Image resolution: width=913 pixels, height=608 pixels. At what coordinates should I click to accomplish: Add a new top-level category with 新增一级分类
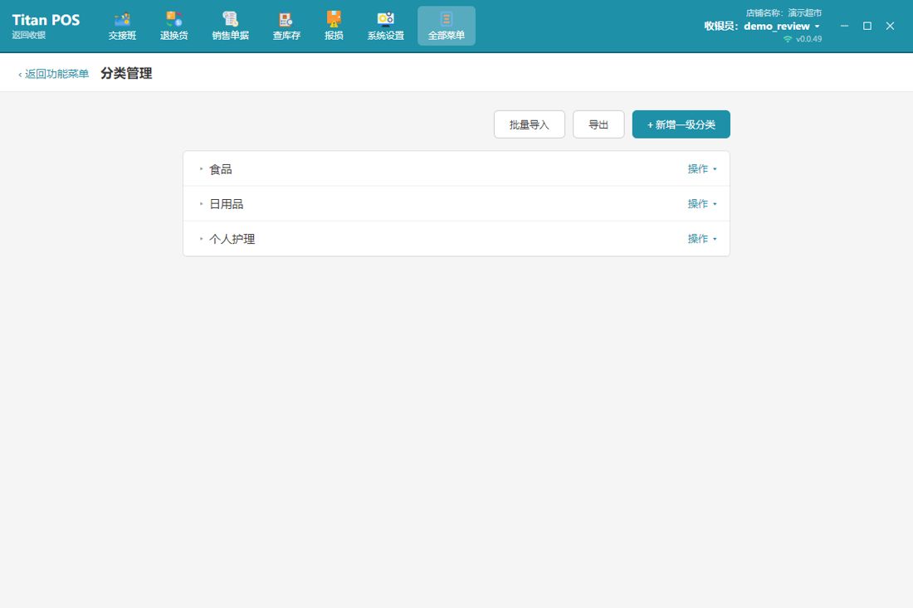[x=681, y=124]
